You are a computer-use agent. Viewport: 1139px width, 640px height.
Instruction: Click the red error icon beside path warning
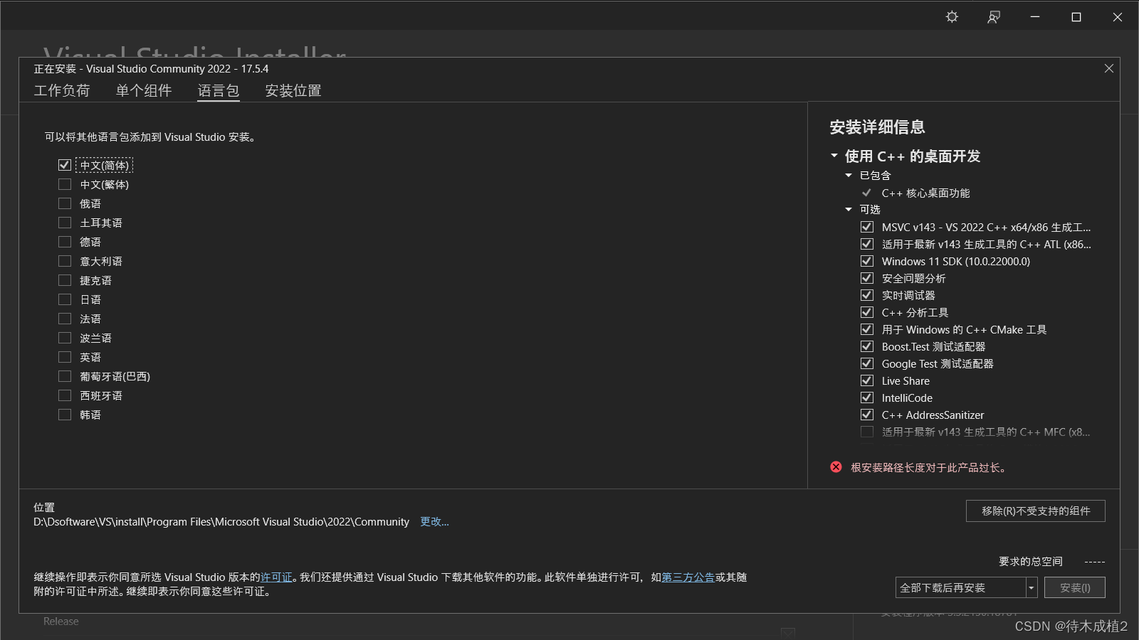[x=836, y=467]
